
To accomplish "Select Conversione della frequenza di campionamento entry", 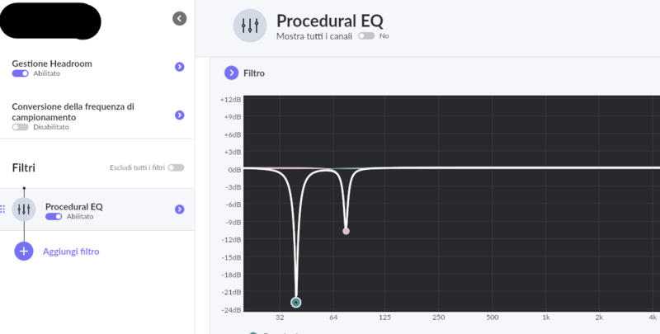I will click(73, 111).
